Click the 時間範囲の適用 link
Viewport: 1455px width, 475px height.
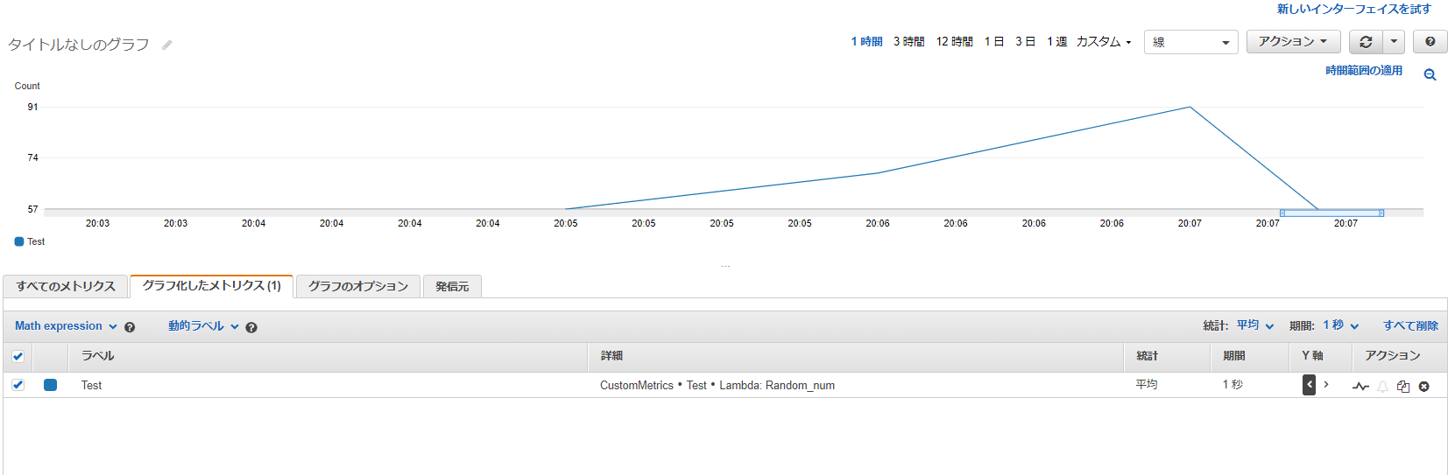pyautogui.click(x=1364, y=71)
